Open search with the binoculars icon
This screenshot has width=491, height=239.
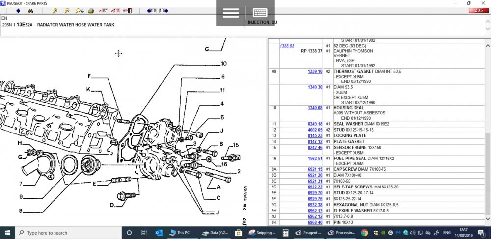pyautogui.click(x=30, y=11)
